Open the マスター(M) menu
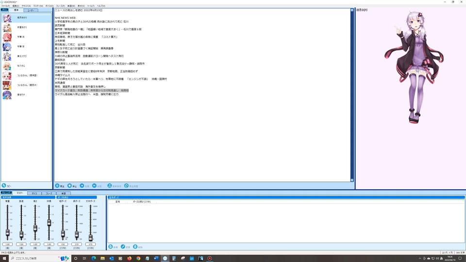Screen dimensions: 466x262 click(38, 6)
